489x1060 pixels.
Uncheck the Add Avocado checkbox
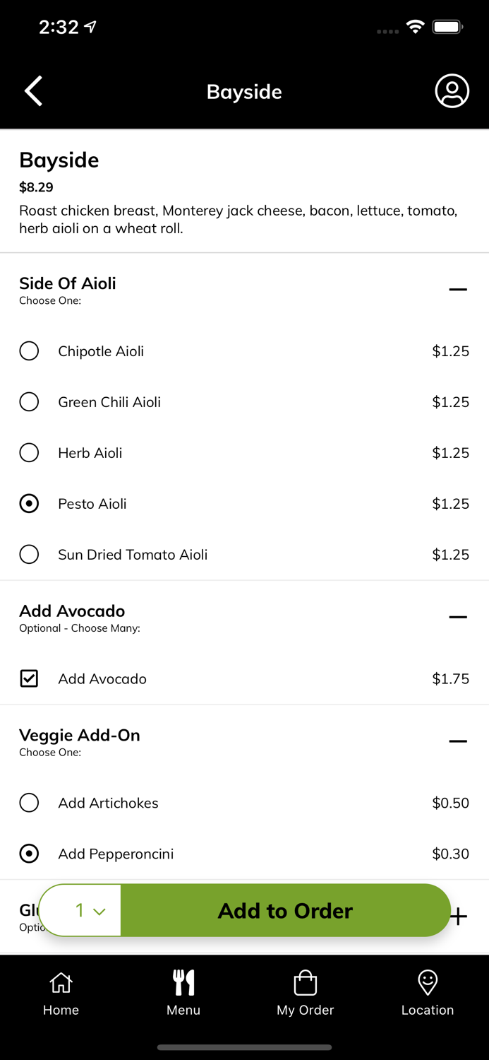29,679
